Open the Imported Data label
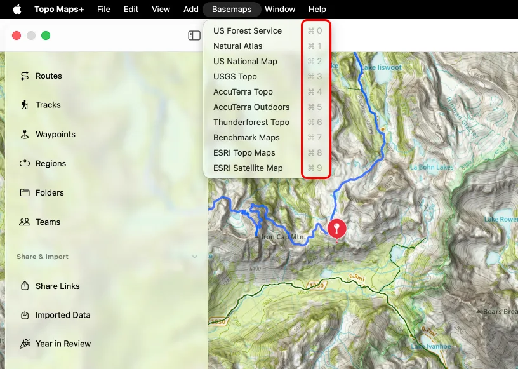518x369 pixels. pyautogui.click(x=63, y=315)
